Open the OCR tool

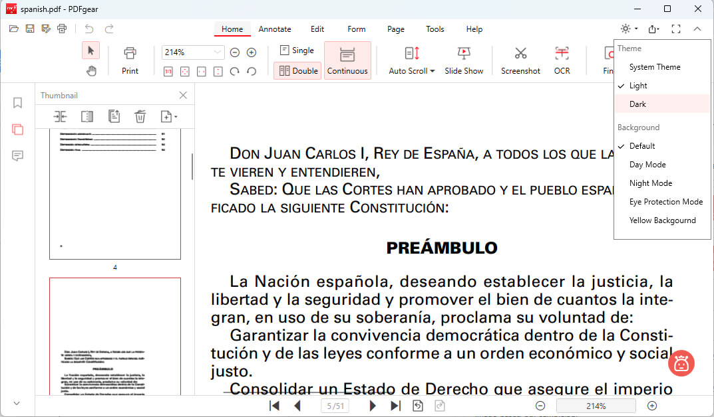pos(562,60)
